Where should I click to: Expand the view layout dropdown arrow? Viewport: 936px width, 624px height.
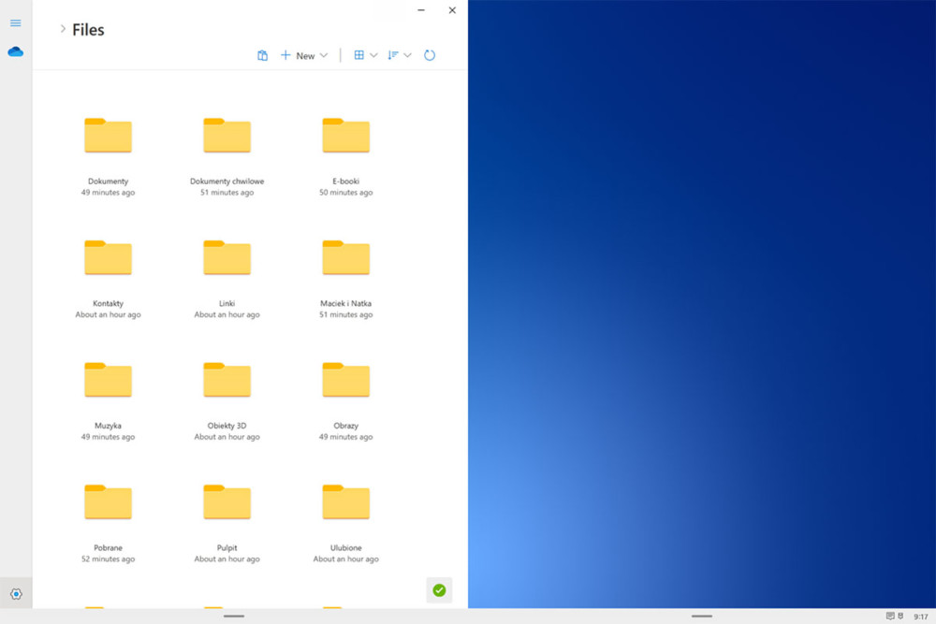373,55
